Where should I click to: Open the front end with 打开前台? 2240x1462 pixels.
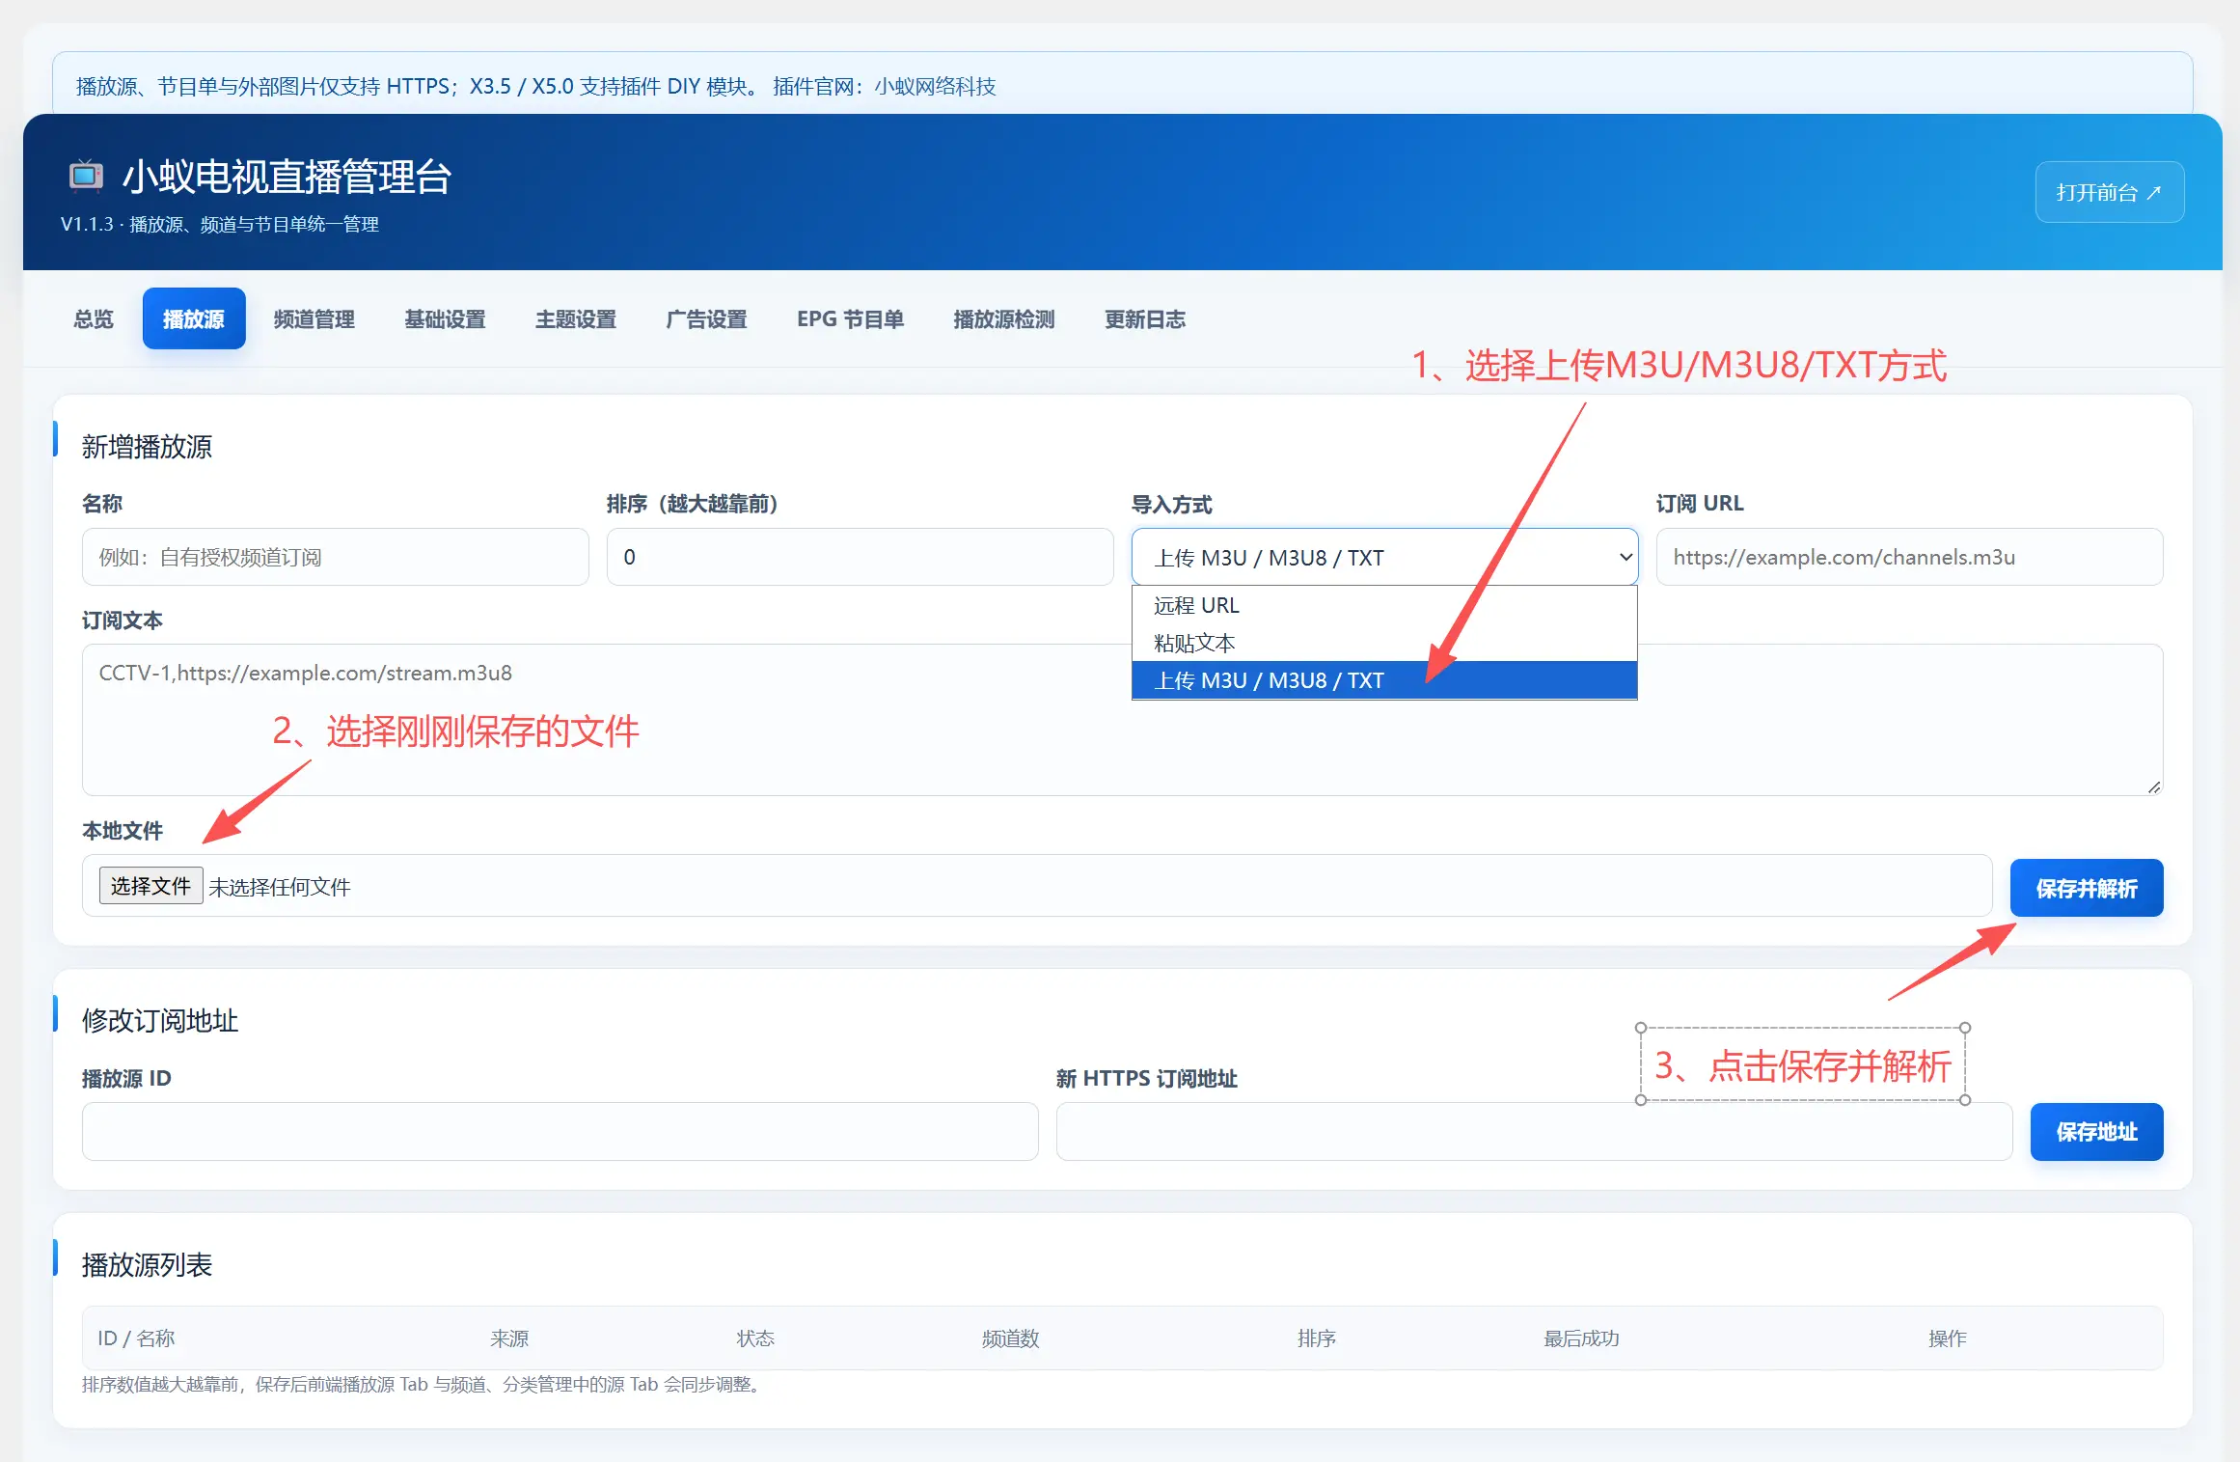[2109, 192]
